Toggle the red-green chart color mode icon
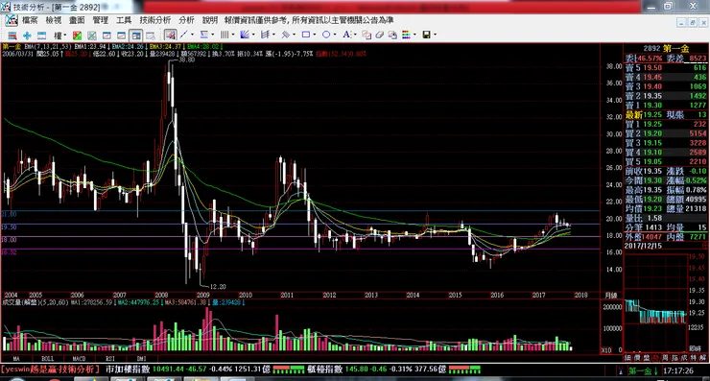This screenshot has height=381, width=710. click(78, 35)
